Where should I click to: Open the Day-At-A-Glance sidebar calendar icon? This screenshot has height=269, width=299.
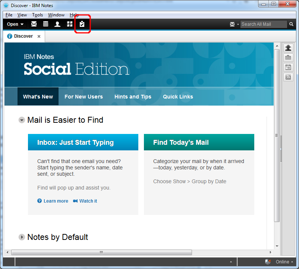click(288, 67)
